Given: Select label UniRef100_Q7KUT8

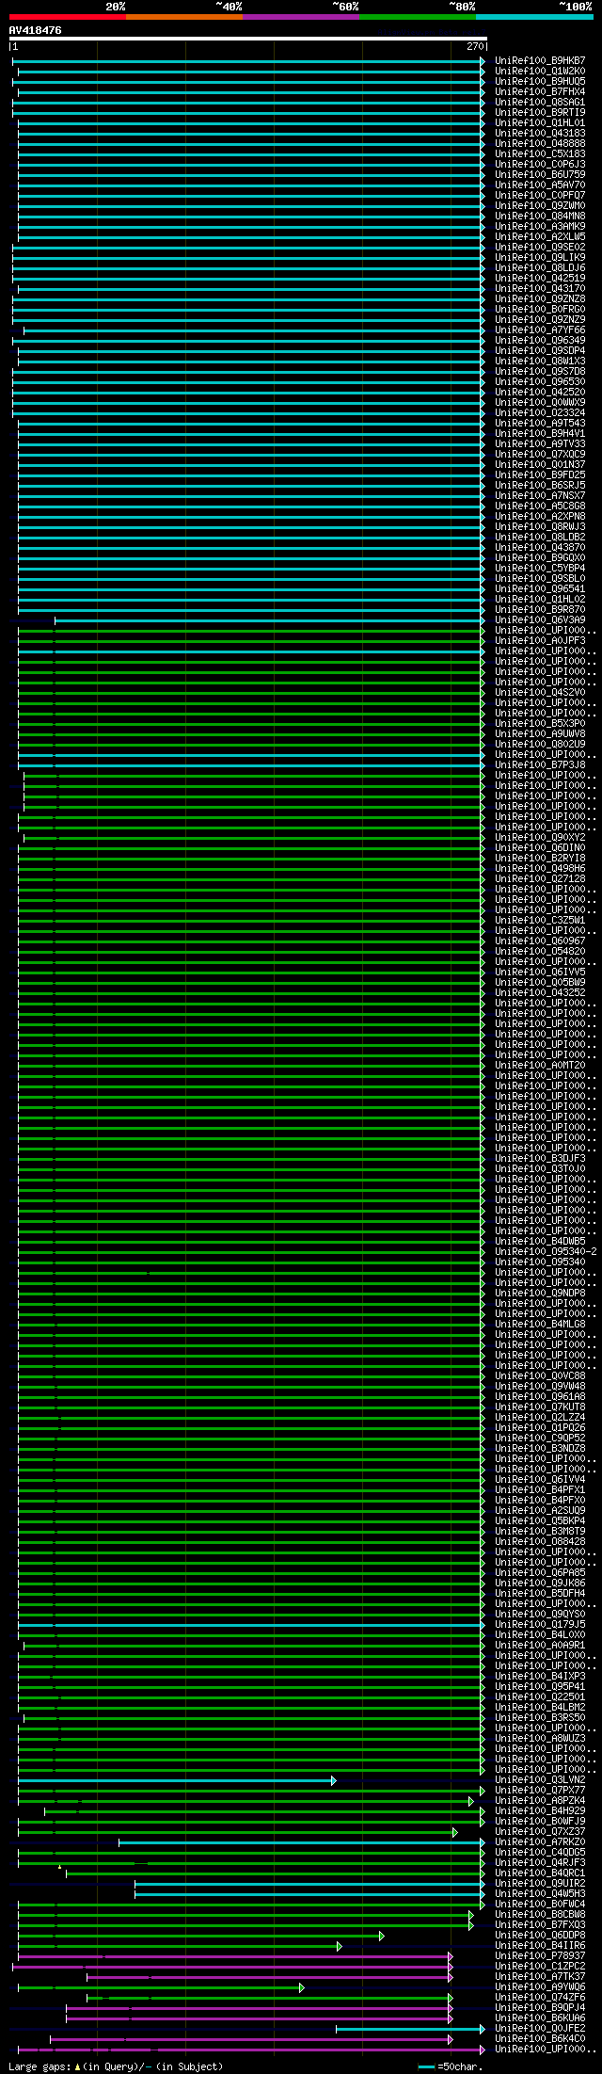Looking at the screenshot, I should click(540, 1407).
